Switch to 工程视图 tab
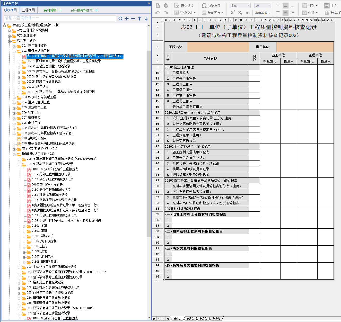This screenshot has width=341, height=322. pos(29,10)
